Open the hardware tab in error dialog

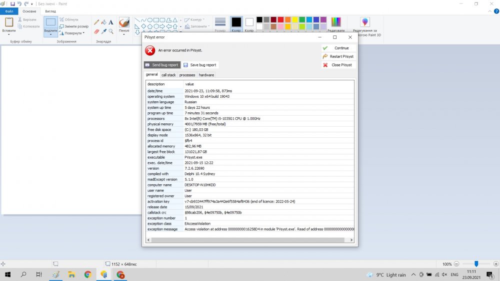coord(206,75)
